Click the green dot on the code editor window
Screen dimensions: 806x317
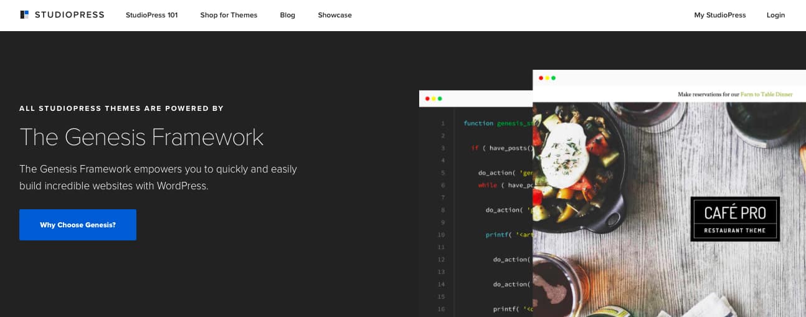pos(440,98)
